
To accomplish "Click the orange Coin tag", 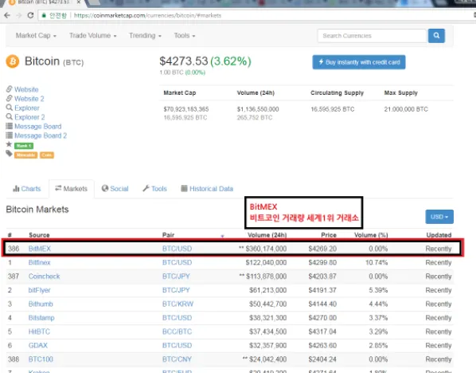I will (x=47, y=155).
